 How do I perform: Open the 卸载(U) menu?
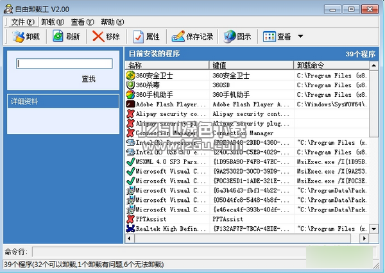[53, 22]
